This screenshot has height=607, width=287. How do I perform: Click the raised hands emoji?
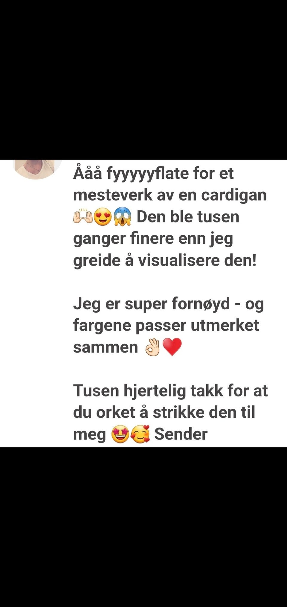tap(83, 217)
